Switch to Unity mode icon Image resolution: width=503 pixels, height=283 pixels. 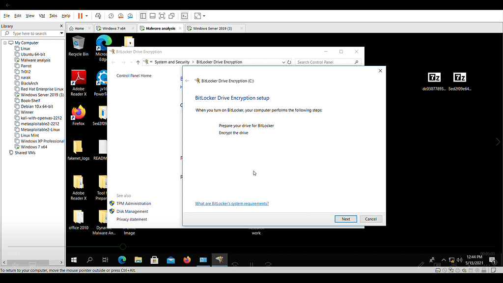point(171,16)
